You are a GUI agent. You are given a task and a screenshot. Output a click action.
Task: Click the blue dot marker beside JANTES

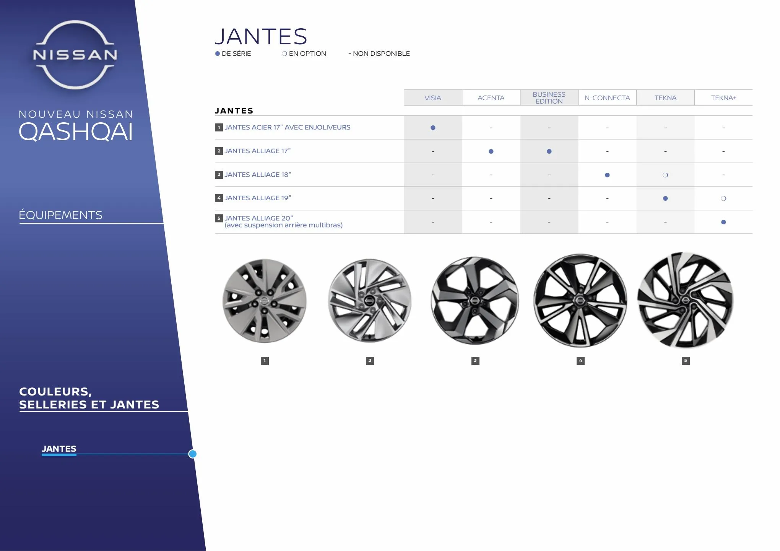click(193, 454)
